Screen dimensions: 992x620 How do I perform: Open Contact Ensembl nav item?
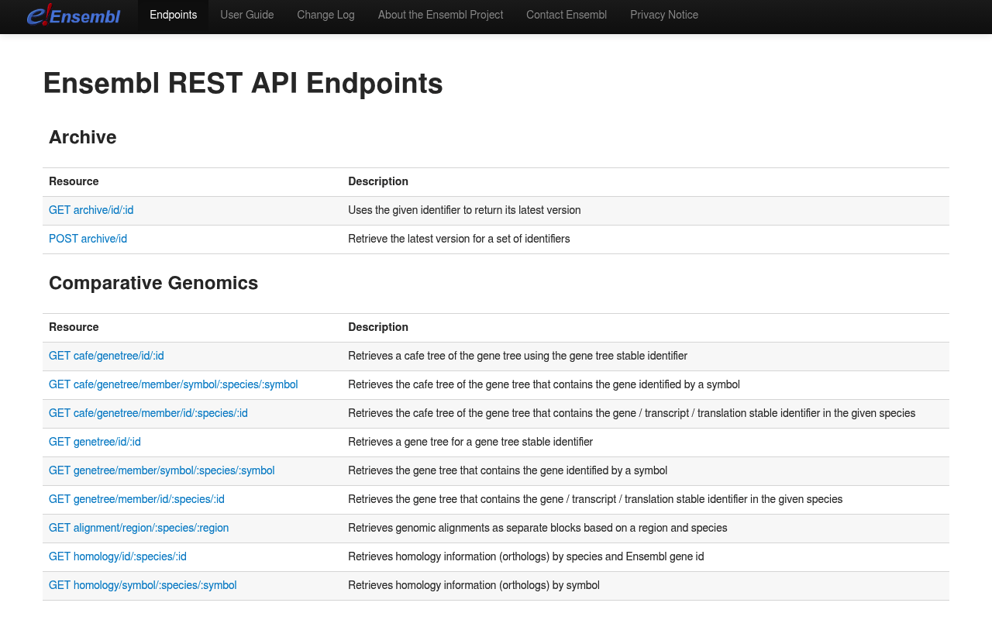click(x=567, y=15)
